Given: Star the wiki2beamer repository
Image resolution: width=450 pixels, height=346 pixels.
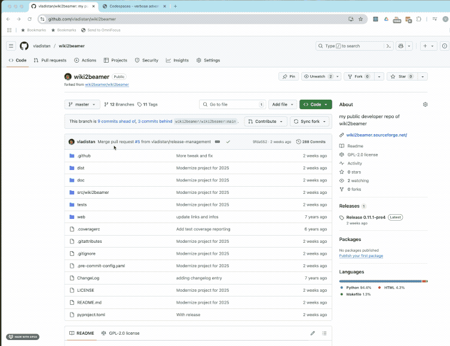Looking at the screenshot, I should pyautogui.click(x=402, y=76).
